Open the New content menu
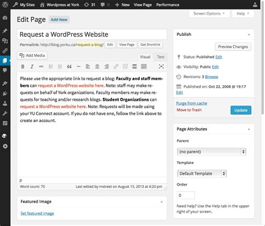Viewport: 265px width, 226px height. click(122, 4)
